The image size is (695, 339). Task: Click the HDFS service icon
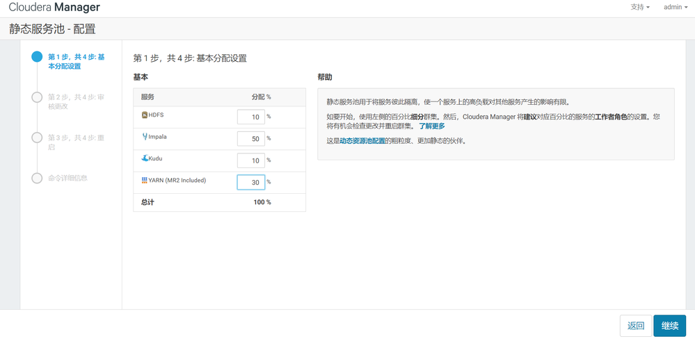coord(145,115)
